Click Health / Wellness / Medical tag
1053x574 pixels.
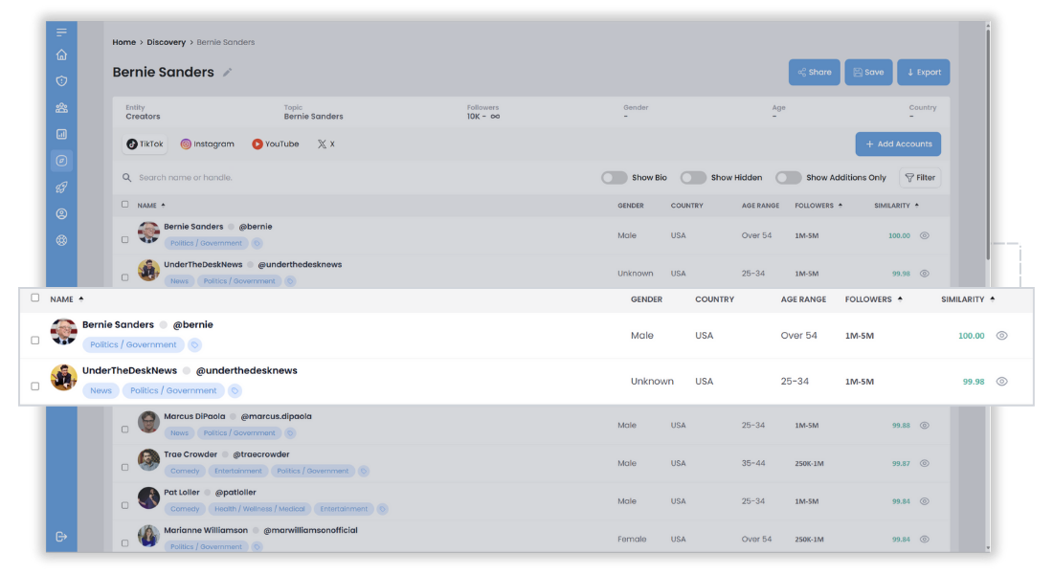[259, 509]
